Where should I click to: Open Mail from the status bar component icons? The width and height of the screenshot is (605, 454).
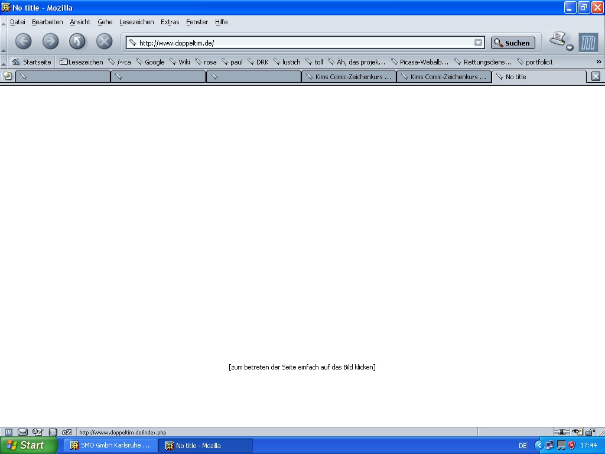22,432
